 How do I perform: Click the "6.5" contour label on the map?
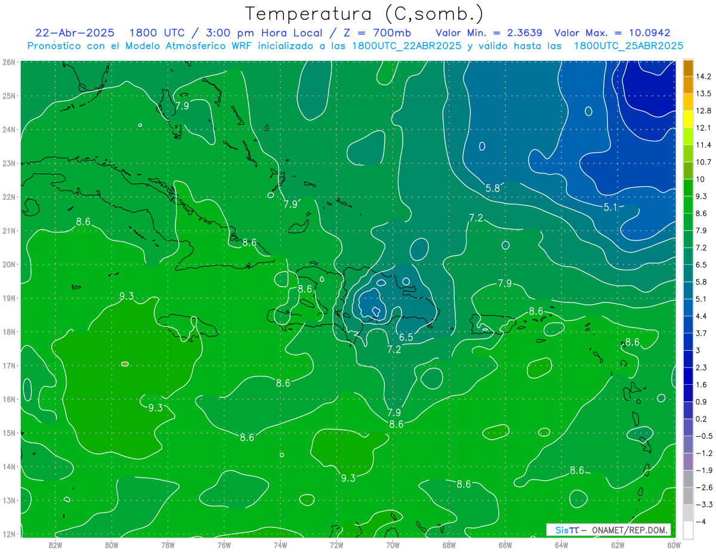click(406, 337)
